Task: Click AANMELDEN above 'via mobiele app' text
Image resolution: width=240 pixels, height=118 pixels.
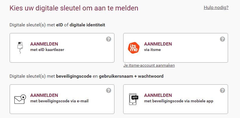Action: pos(158,95)
